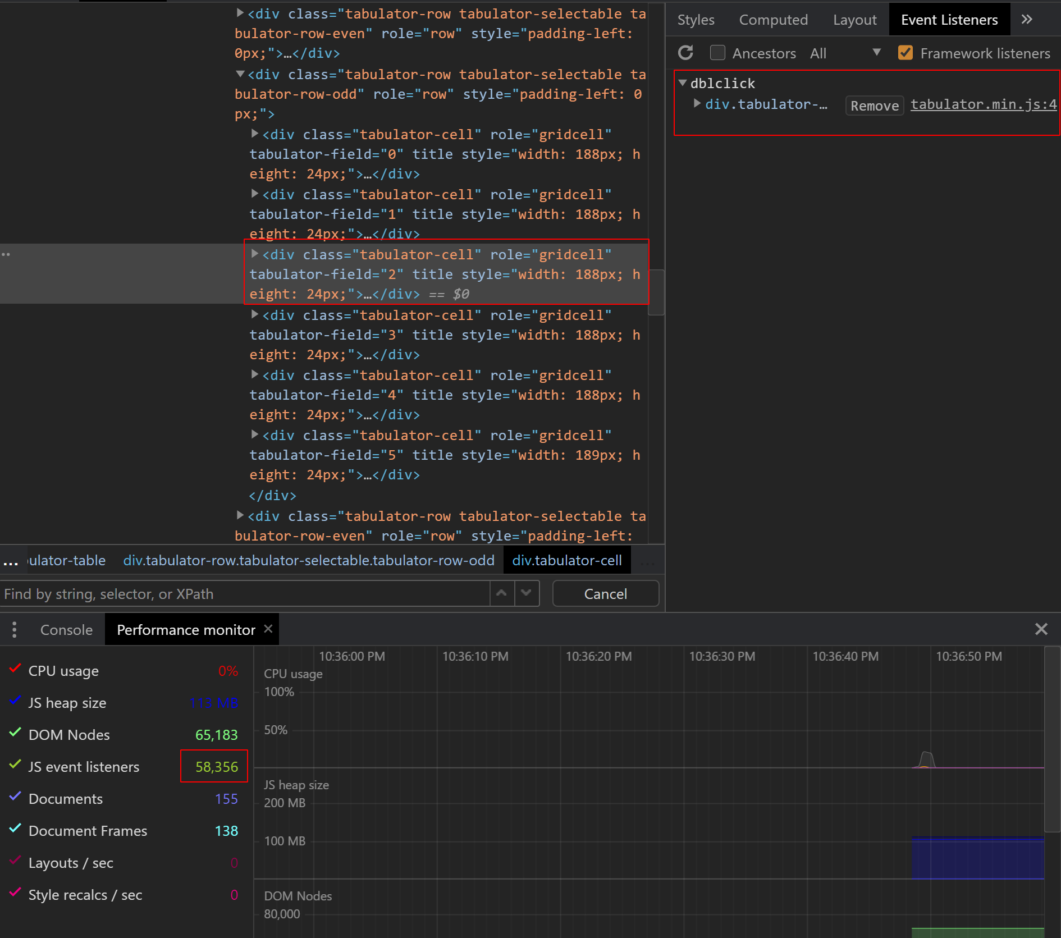Screen dimensions: 1061x938
Task: Click the previous match up-arrow in the search bar
Action: point(501,593)
